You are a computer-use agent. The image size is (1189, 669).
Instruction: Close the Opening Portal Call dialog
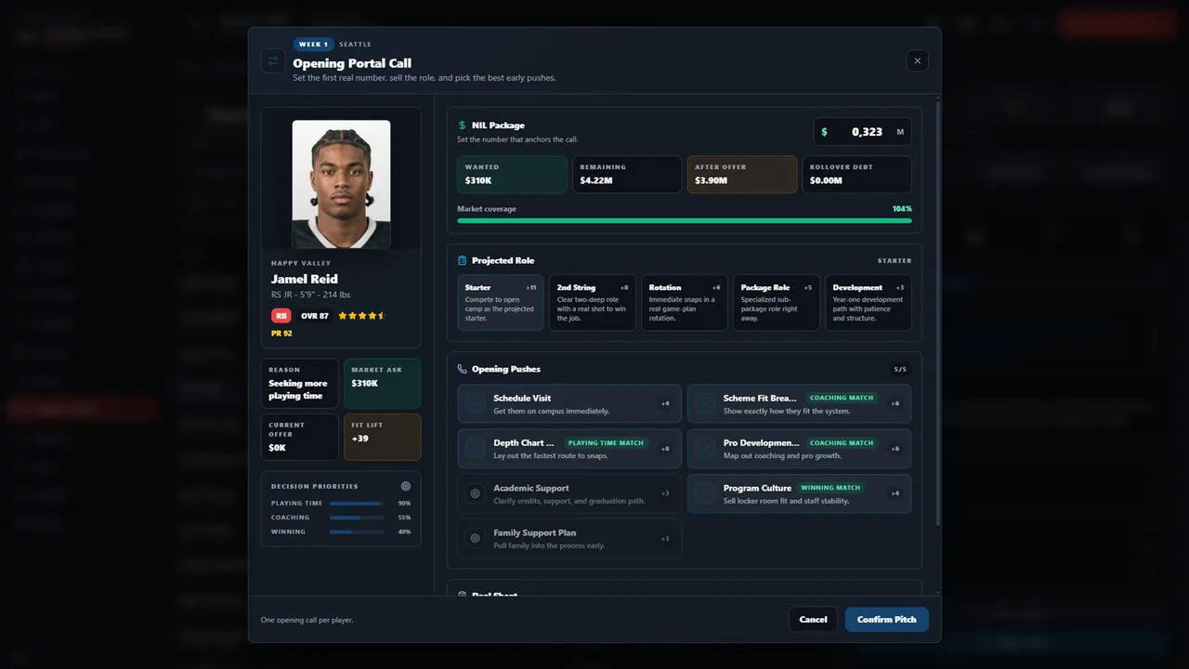918,60
